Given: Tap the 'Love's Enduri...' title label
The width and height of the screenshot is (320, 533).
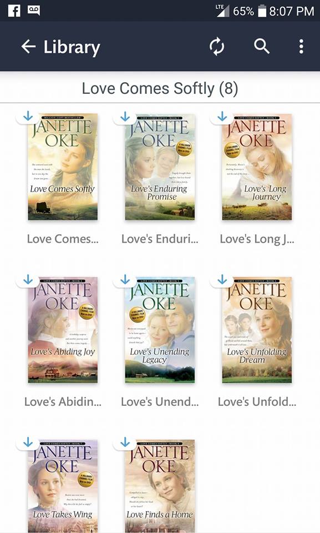Looking at the screenshot, I should (x=160, y=239).
